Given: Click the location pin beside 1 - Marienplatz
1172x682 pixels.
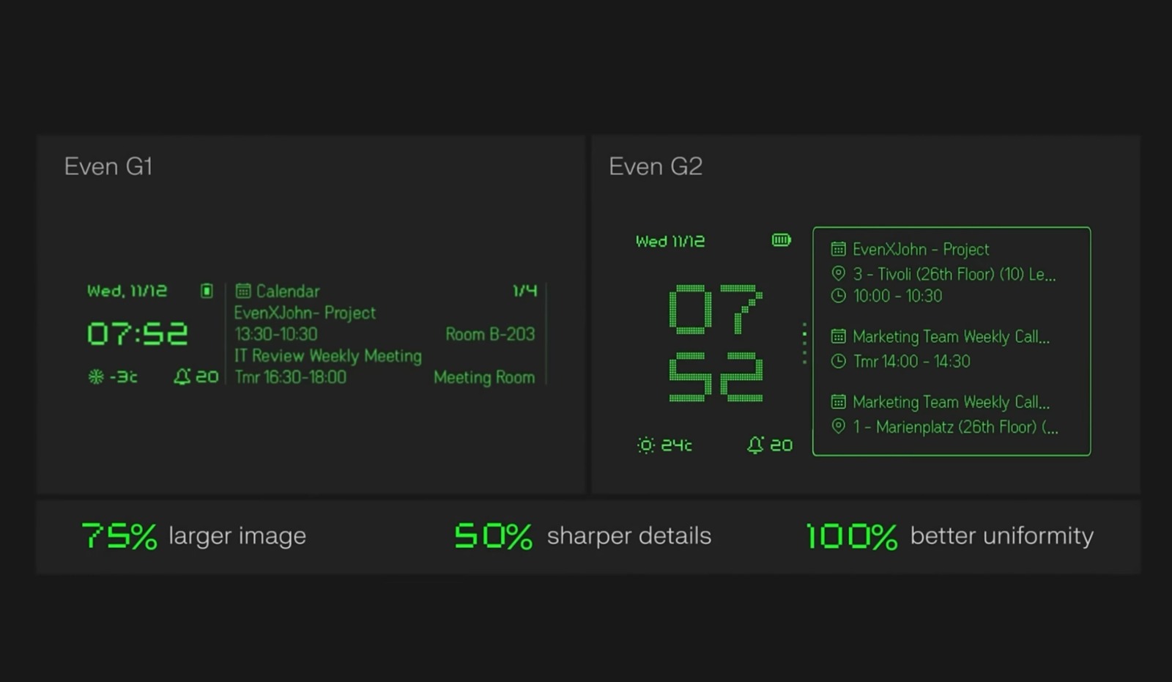Looking at the screenshot, I should pos(839,426).
